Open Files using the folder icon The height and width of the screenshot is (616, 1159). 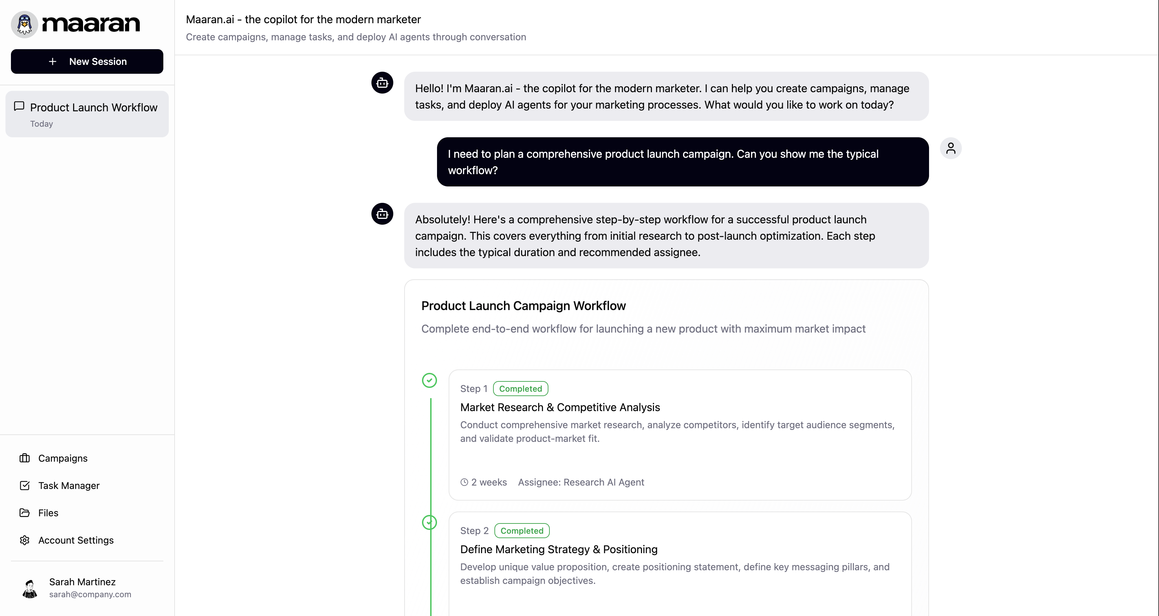[25, 513]
